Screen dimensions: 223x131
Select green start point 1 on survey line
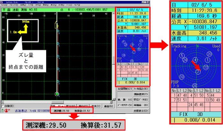[x=57, y=94]
